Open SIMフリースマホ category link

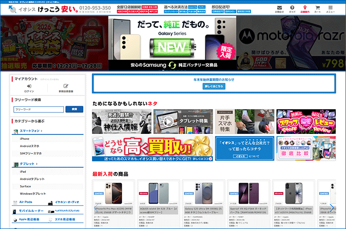(x=31, y=153)
